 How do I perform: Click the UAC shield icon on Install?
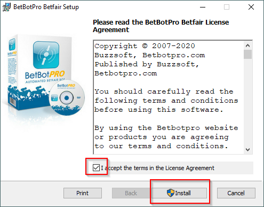pyautogui.click(x=171, y=193)
